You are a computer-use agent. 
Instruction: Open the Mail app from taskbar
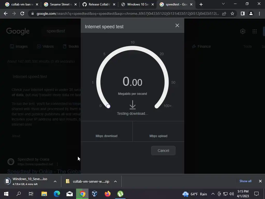69,194
